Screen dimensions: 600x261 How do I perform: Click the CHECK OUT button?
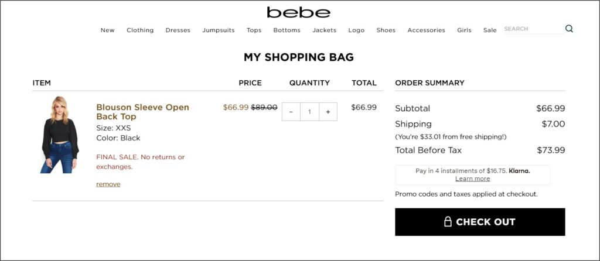point(480,222)
